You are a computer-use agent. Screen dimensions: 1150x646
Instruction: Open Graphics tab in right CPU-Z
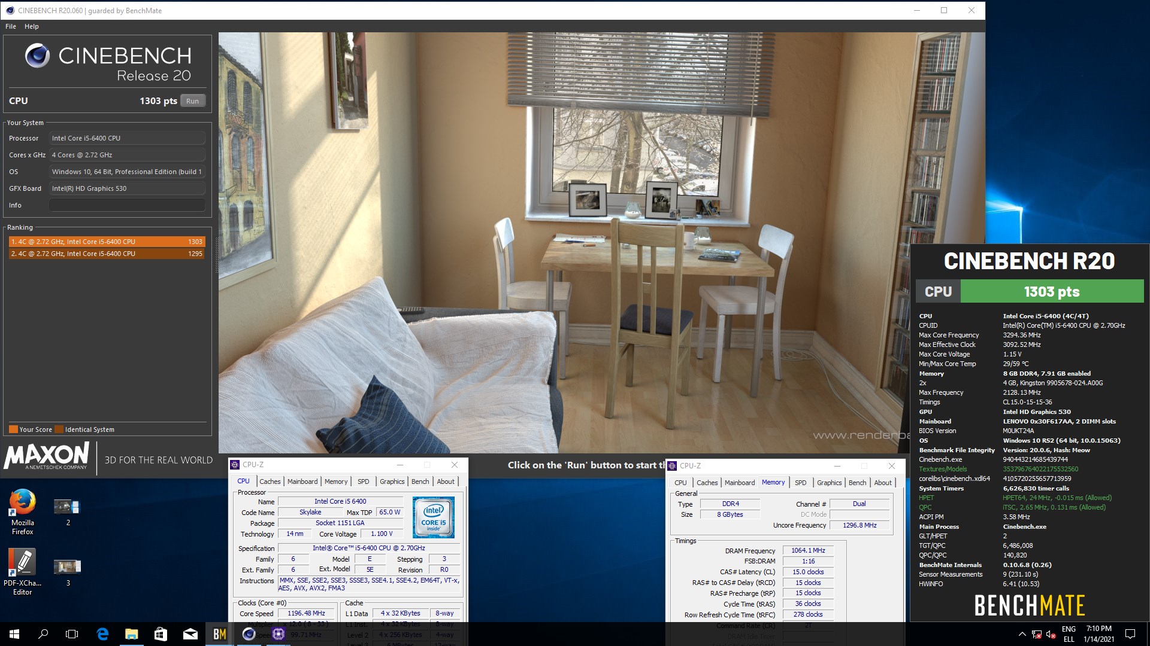click(830, 483)
